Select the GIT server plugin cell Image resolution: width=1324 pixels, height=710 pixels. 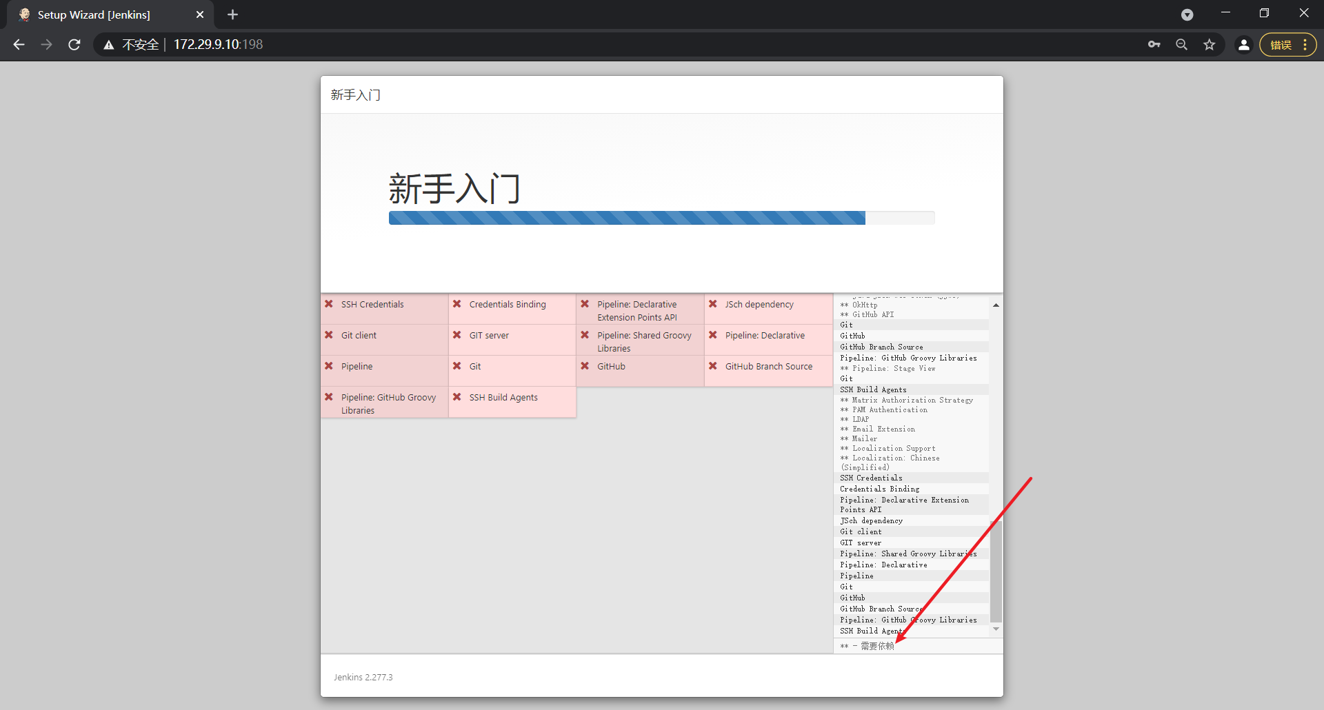(x=512, y=340)
